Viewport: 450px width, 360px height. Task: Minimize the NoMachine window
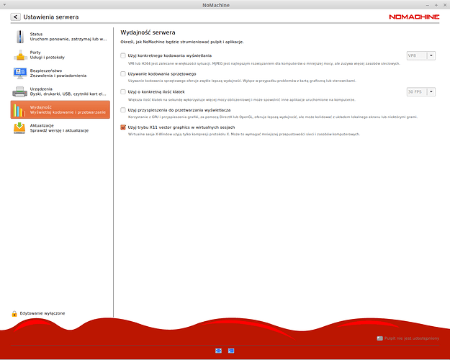[x=428, y=5]
